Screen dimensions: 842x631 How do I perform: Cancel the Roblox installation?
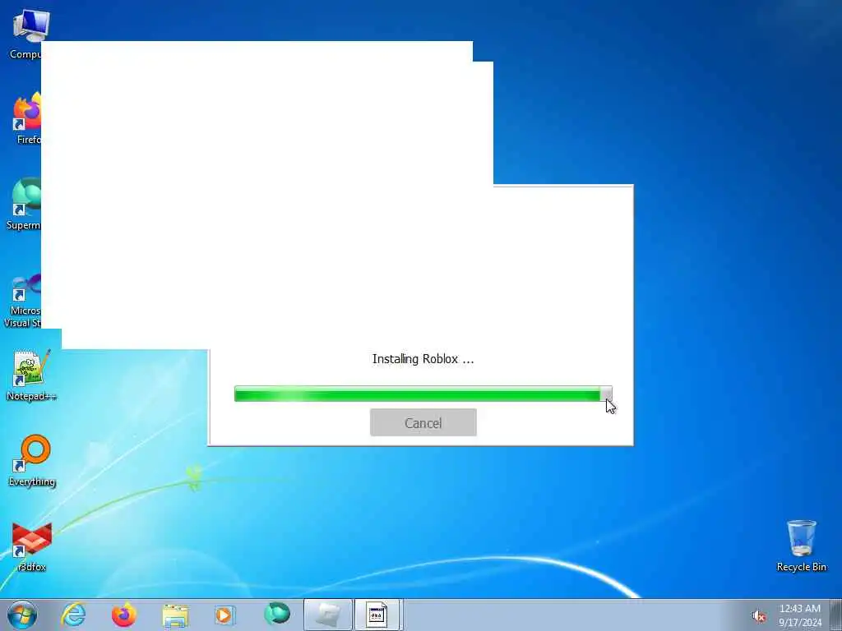tap(423, 422)
